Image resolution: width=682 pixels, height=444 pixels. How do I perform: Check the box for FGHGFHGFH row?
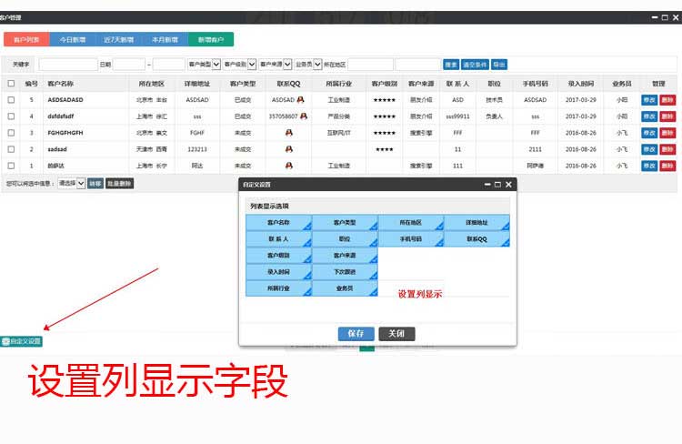coord(11,133)
